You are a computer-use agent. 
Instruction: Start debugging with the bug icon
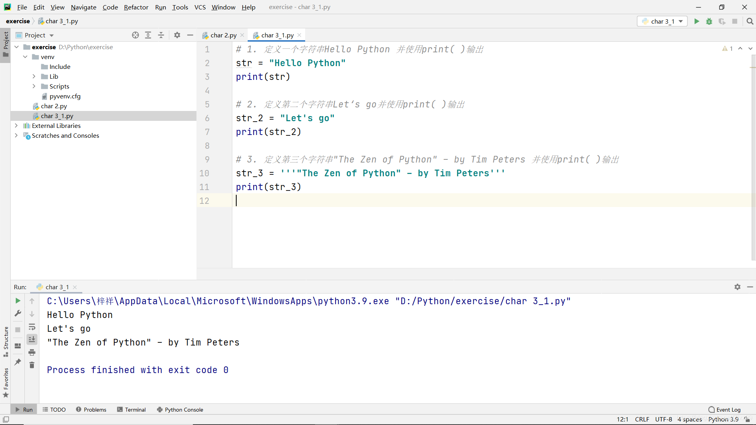pos(709,21)
